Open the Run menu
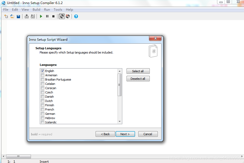 47,10
